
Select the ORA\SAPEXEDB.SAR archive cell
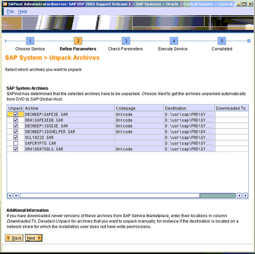point(69,120)
